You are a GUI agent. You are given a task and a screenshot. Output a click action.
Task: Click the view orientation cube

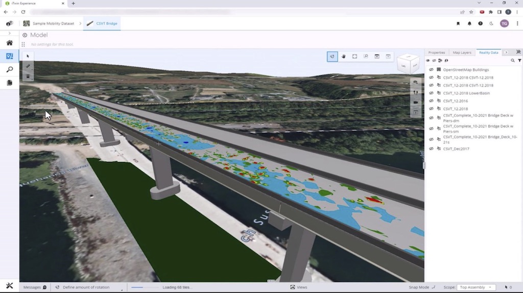pyautogui.click(x=409, y=64)
